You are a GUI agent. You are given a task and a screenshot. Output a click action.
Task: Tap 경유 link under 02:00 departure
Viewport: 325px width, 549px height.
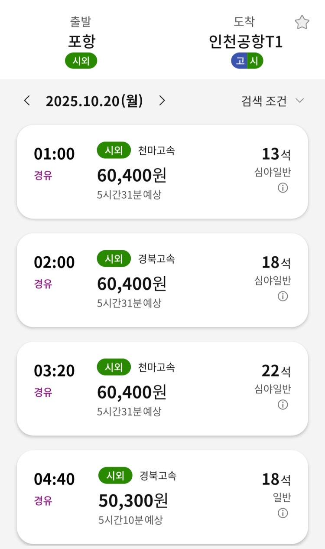tap(43, 284)
